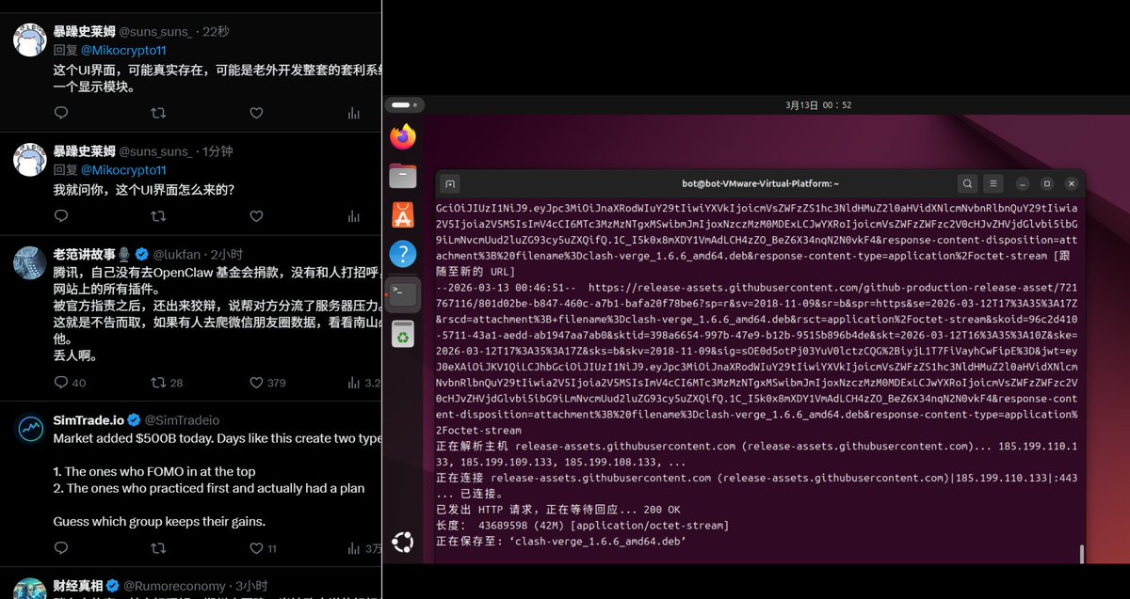Screen dimensions: 1130x599
Task: Reply to the 1分钟 tweet about UI界面
Action: coord(61,216)
